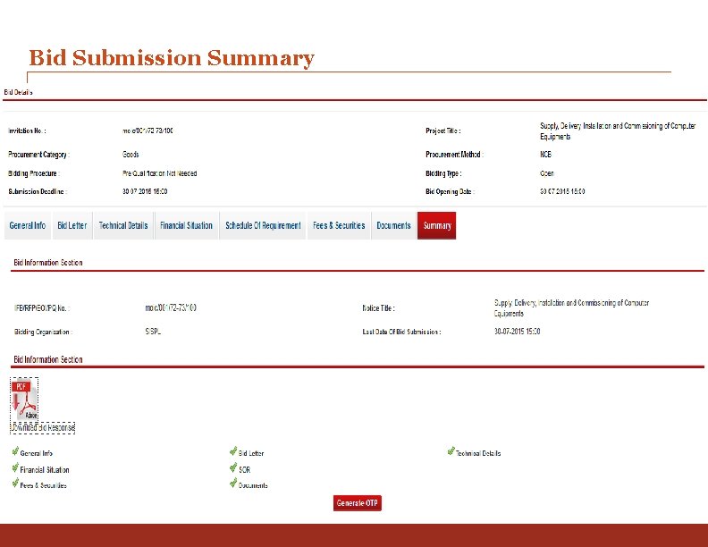This screenshot has height=547, width=708.
Task: Click the Procurement Method value 'NCB'
Action: point(545,155)
